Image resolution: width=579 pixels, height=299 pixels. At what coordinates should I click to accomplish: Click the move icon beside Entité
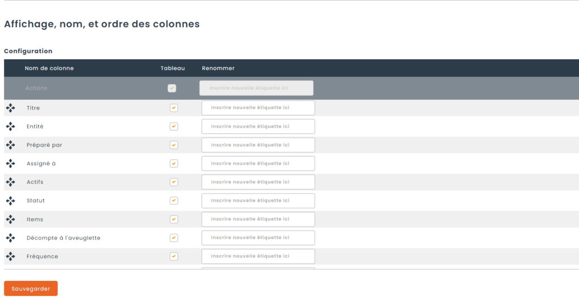10,126
